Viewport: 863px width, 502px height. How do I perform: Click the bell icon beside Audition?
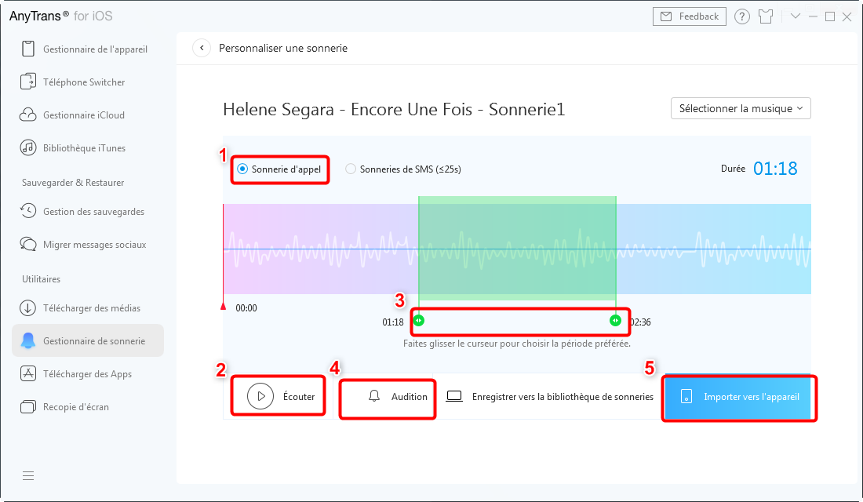[x=374, y=396]
